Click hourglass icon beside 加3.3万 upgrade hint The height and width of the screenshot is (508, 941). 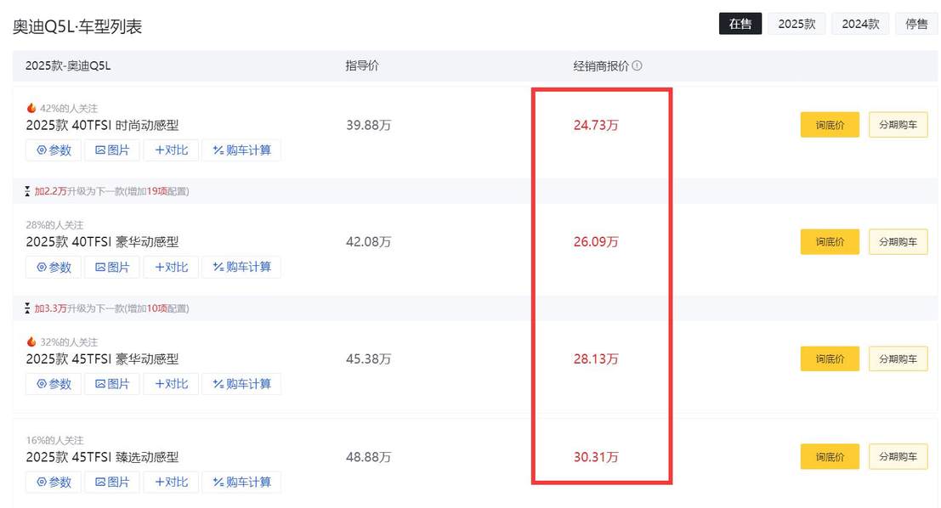28,308
